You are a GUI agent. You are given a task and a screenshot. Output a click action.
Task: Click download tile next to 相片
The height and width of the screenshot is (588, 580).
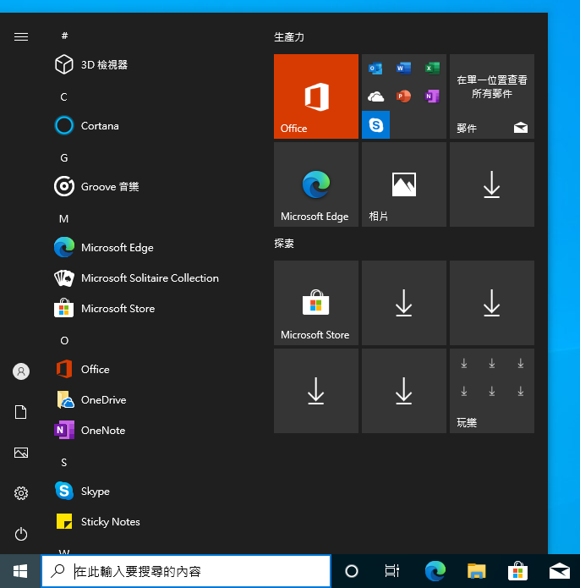coord(491,184)
